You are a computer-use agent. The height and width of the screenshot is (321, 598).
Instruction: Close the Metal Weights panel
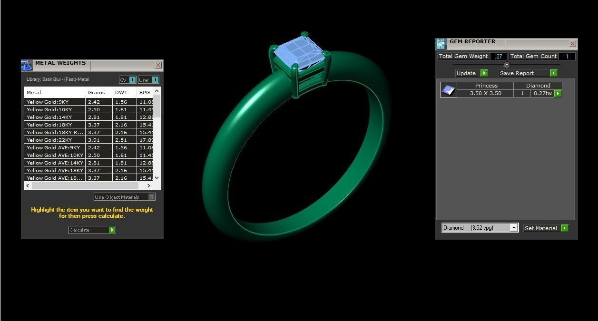tap(158, 65)
